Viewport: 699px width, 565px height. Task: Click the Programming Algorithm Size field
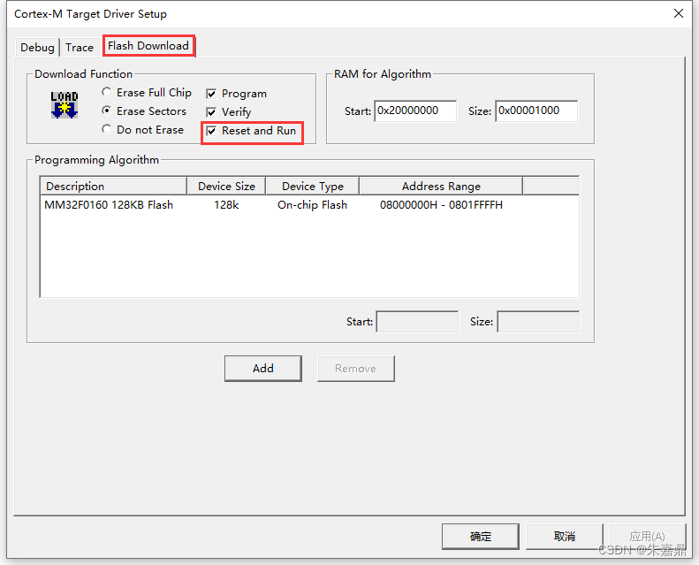(x=538, y=322)
